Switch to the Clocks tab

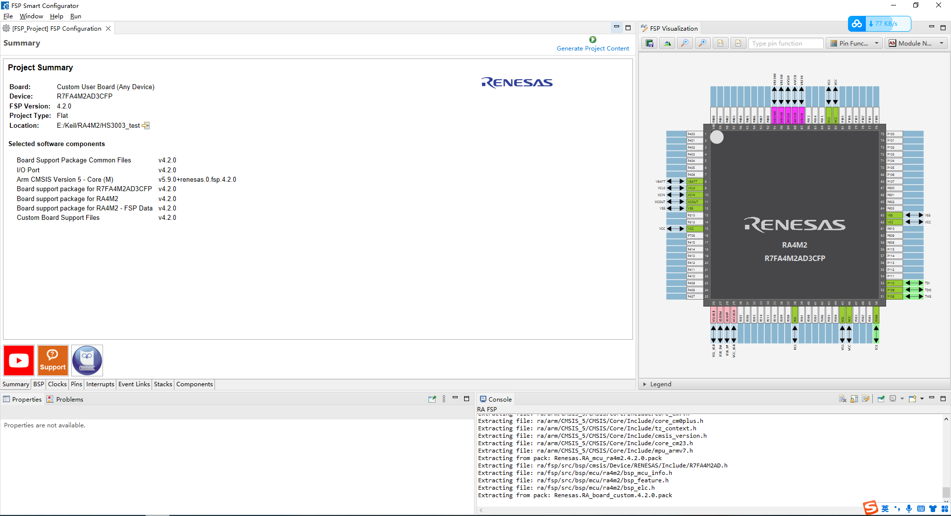pyautogui.click(x=57, y=384)
